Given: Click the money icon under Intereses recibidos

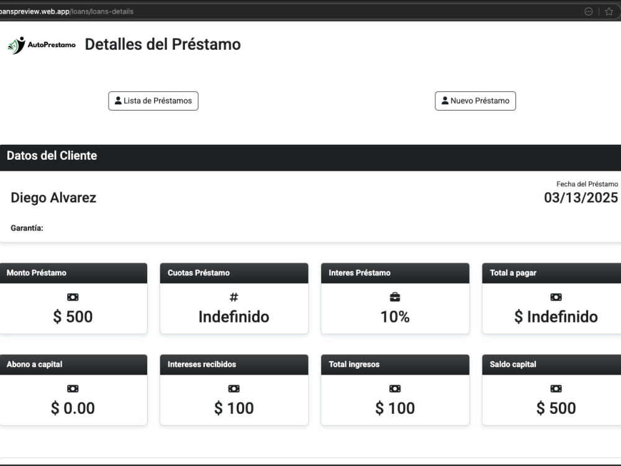Looking at the screenshot, I should (234, 389).
